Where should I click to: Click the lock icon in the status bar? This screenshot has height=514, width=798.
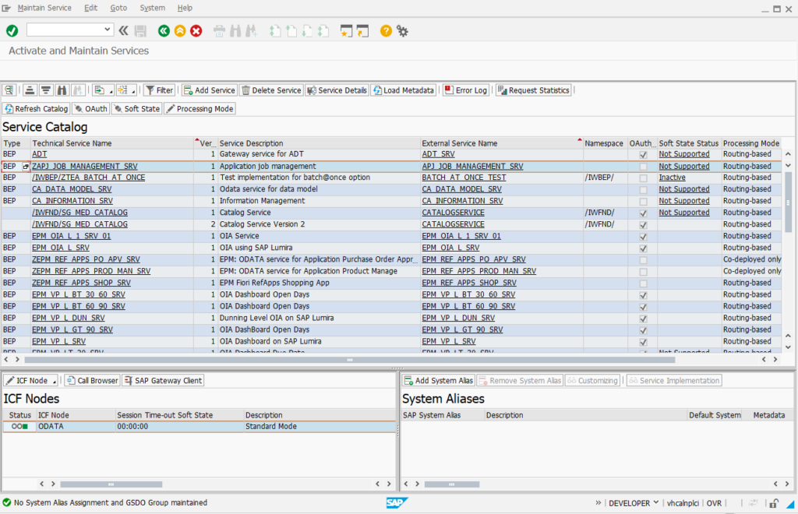tap(774, 503)
